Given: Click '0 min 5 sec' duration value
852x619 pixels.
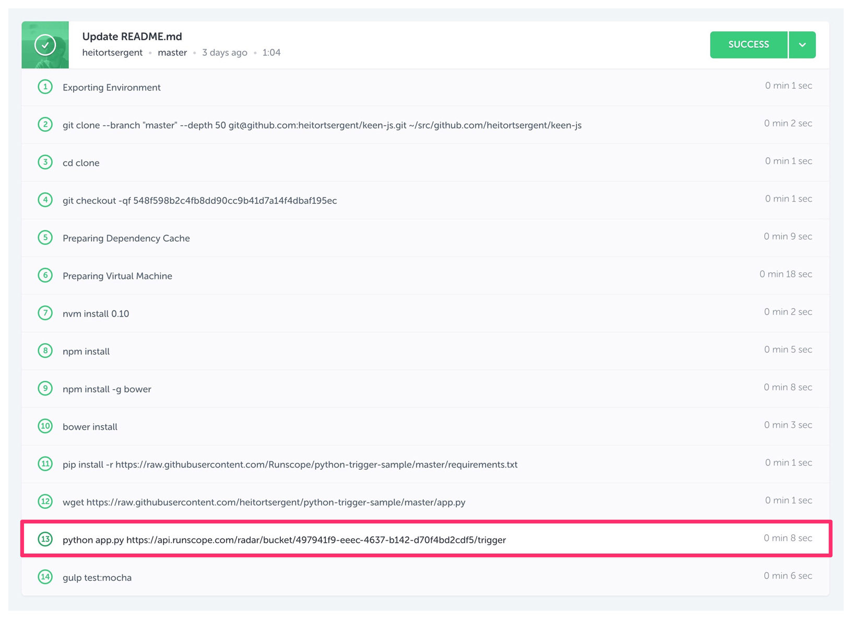Looking at the screenshot, I should 788,349.
